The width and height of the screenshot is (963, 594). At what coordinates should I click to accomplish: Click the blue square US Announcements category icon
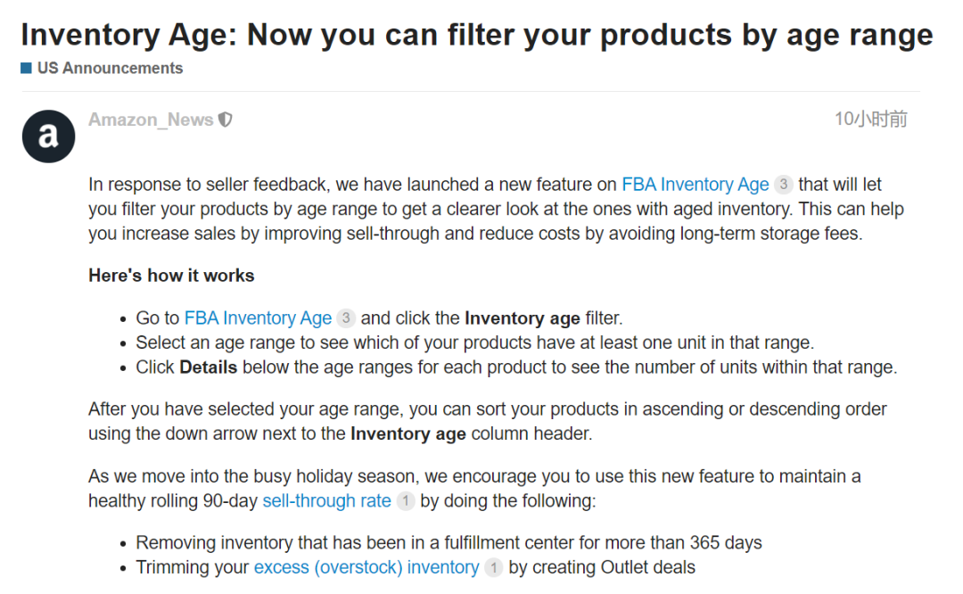[x=27, y=68]
